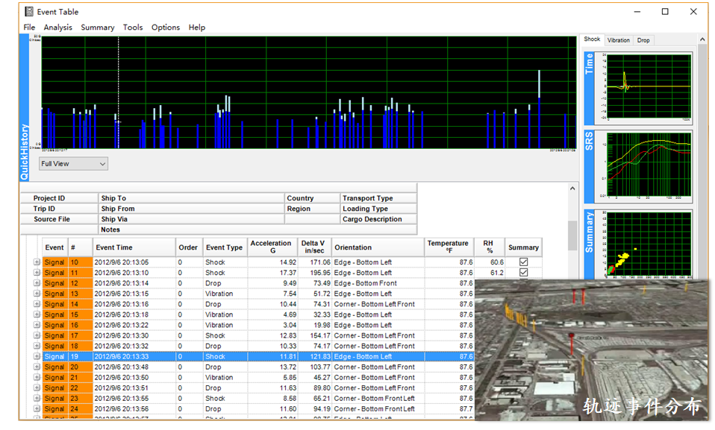This screenshot has width=715, height=430.
Task: Sort by Delta V in/sec header
Action: (x=314, y=247)
